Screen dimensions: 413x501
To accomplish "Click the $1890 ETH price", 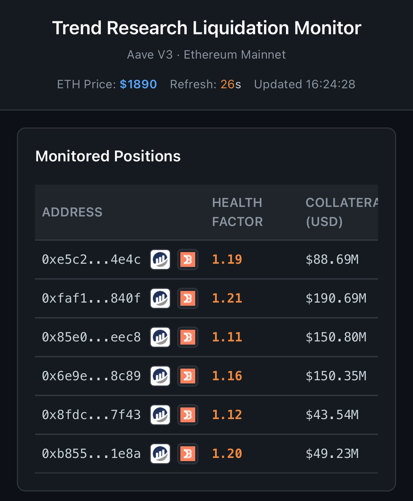I will tap(138, 84).
